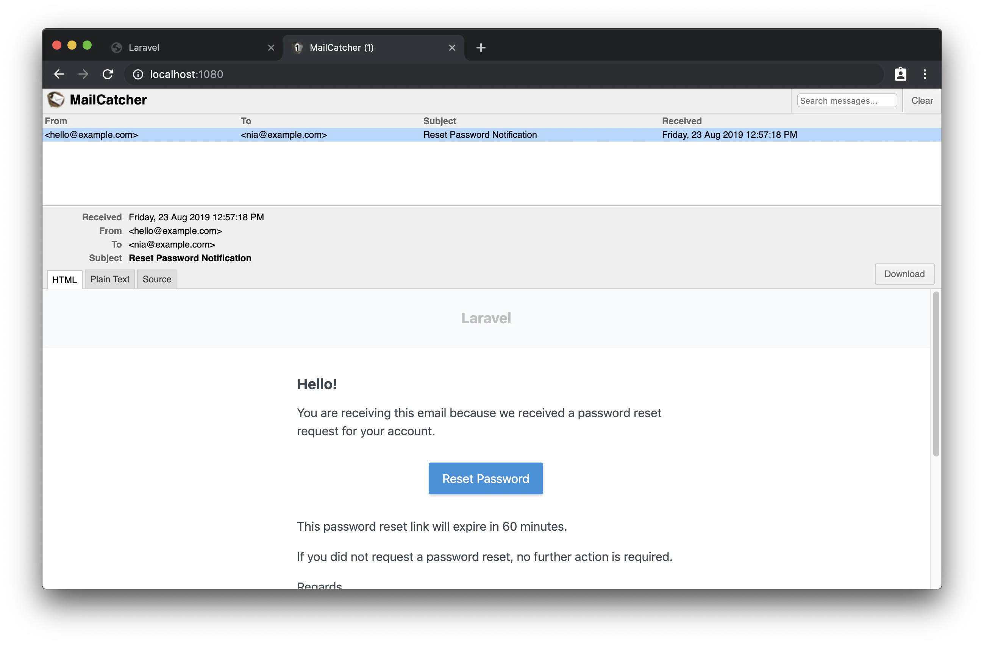The height and width of the screenshot is (645, 984).
Task: Select the Reset Password Notification message row
Action: [492, 135]
